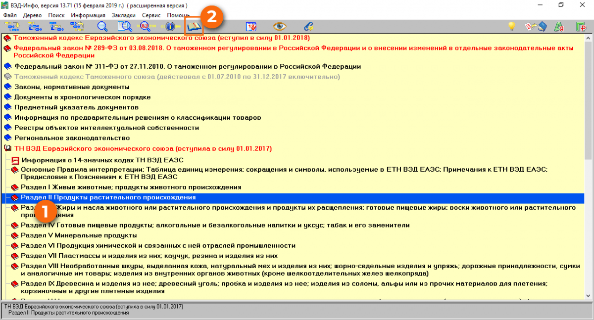Click the eye icon in the toolbar

(280, 27)
